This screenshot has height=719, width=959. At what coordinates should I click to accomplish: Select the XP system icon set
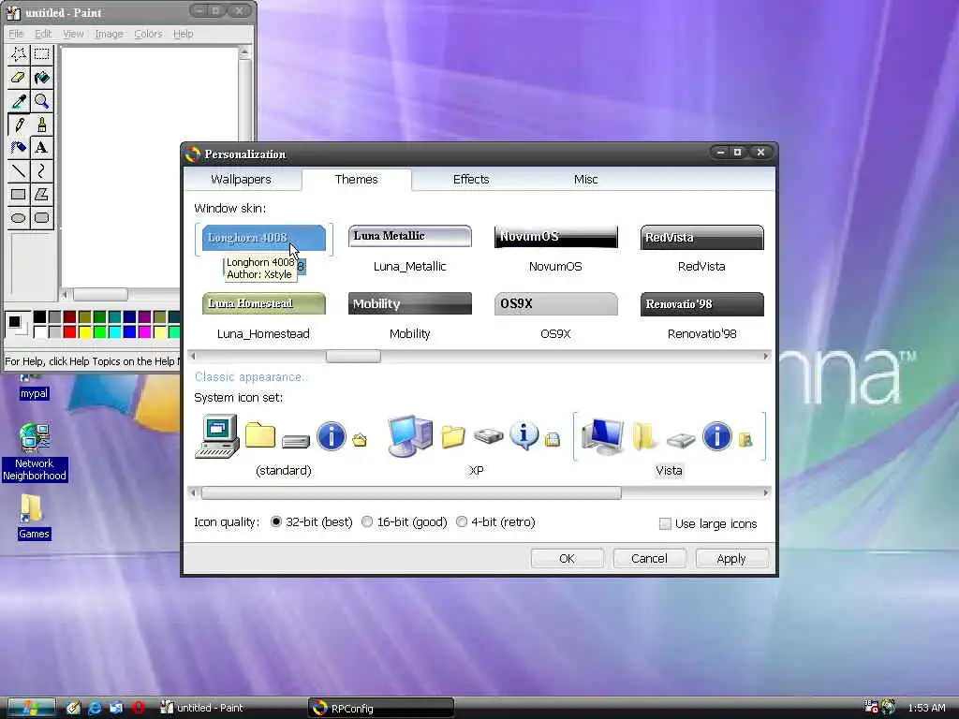coord(475,446)
